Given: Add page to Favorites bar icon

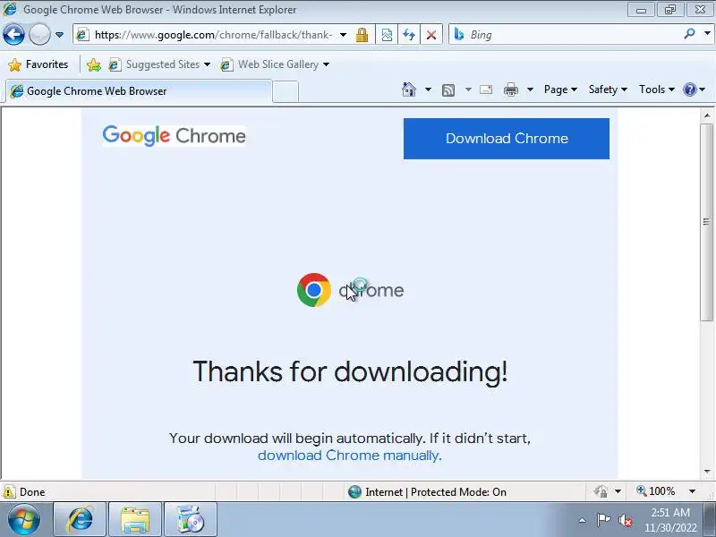Looking at the screenshot, I should tap(94, 64).
